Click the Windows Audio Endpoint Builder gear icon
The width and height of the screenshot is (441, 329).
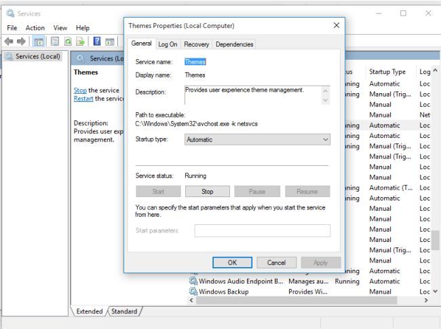click(x=193, y=281)
